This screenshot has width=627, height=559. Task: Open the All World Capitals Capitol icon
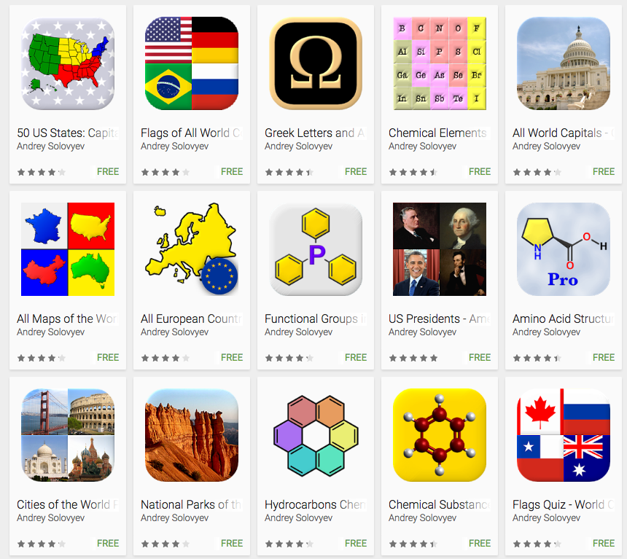[564, 63]
